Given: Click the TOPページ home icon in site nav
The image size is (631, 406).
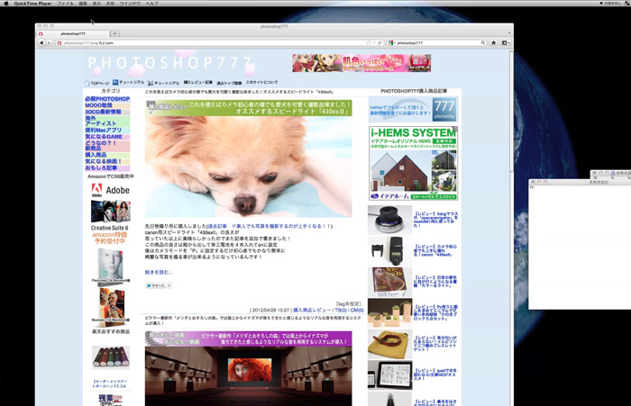Looking at the screenshot, I should 87,83.
